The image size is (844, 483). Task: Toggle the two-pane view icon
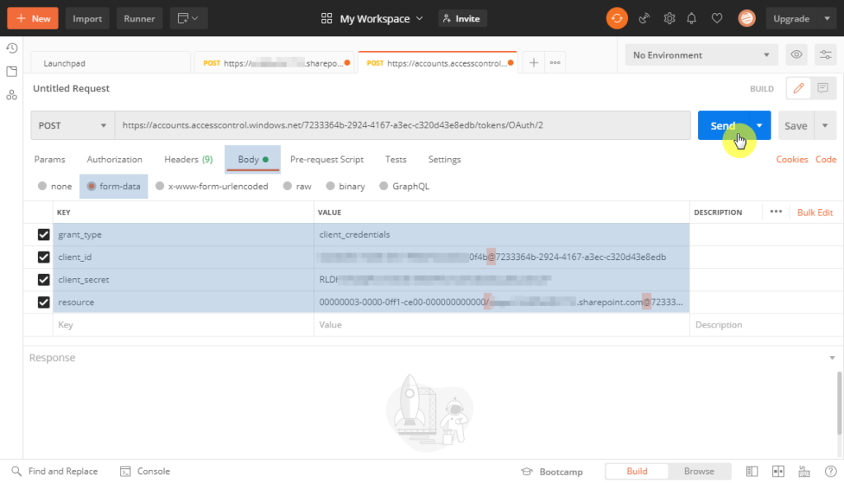[778, 471]
